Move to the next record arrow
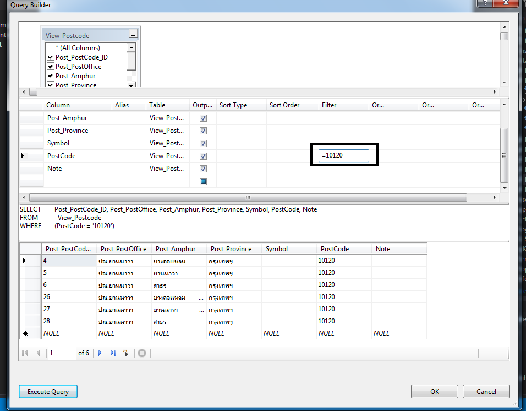 (100, 353)
